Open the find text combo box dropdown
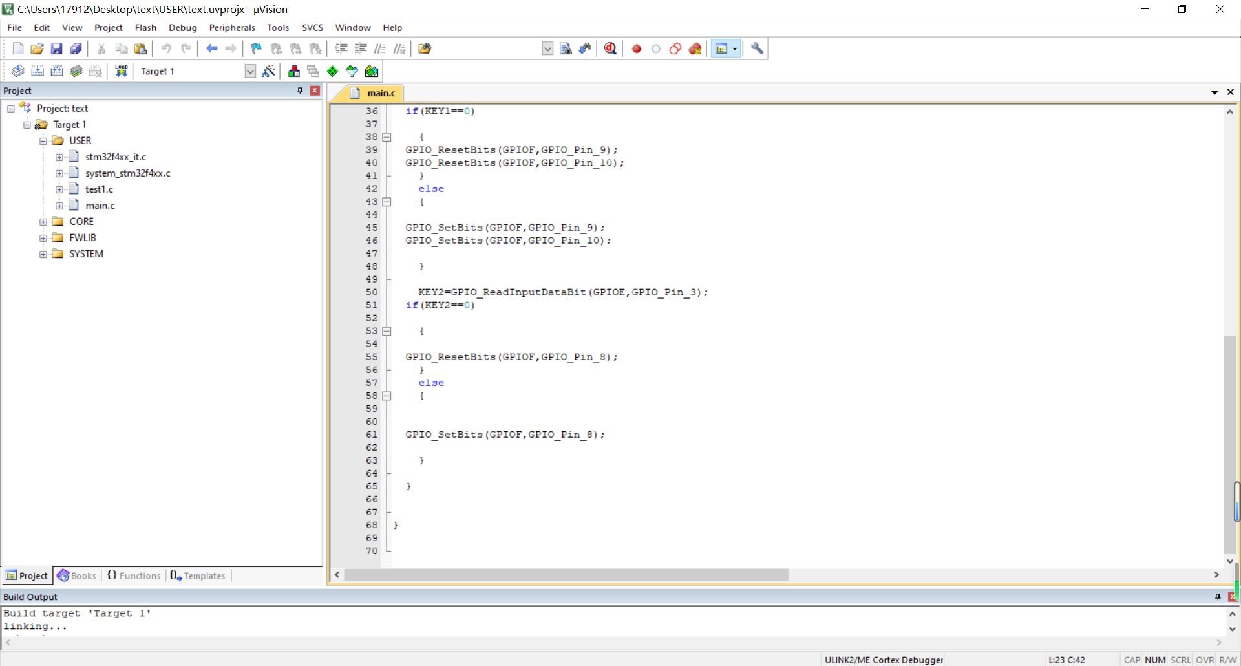Viewport: 1241px width, 666px height. [547, 48]
